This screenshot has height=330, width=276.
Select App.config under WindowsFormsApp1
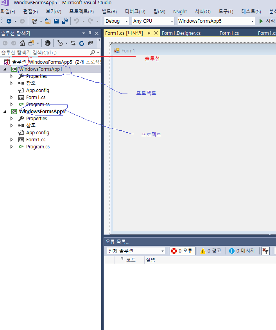point(38,90)
